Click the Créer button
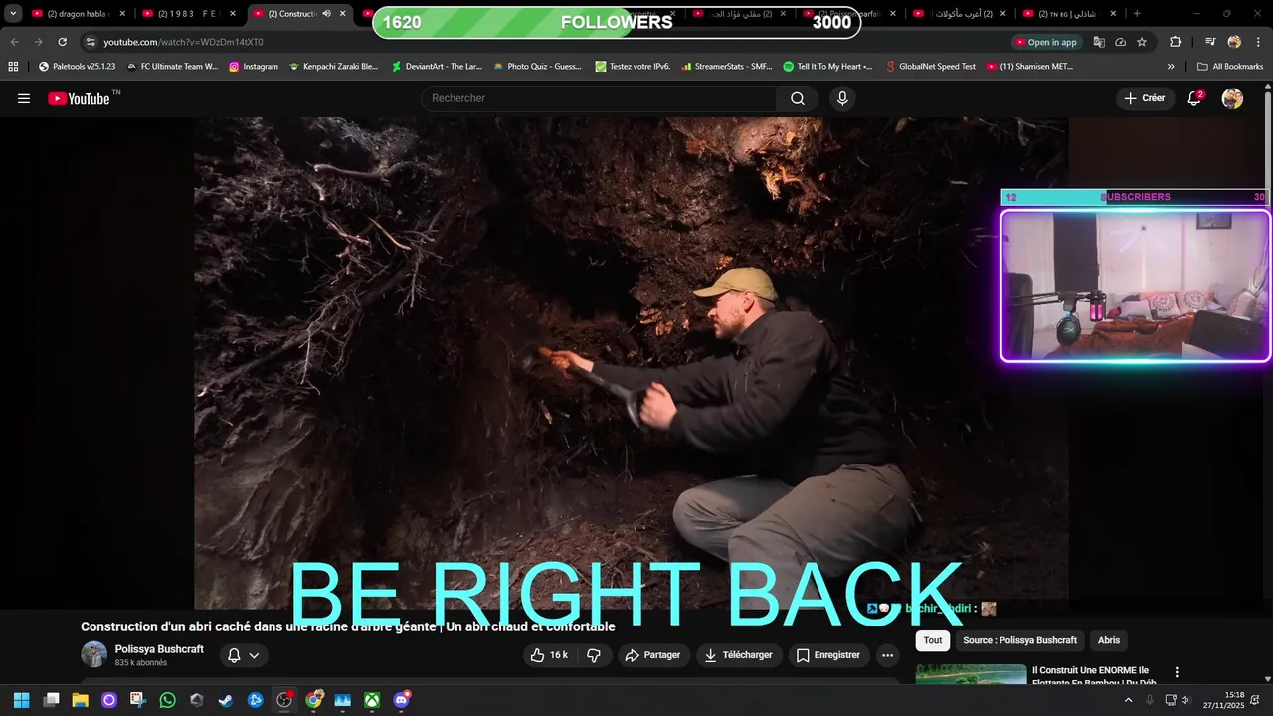 tap(1144, 98)
